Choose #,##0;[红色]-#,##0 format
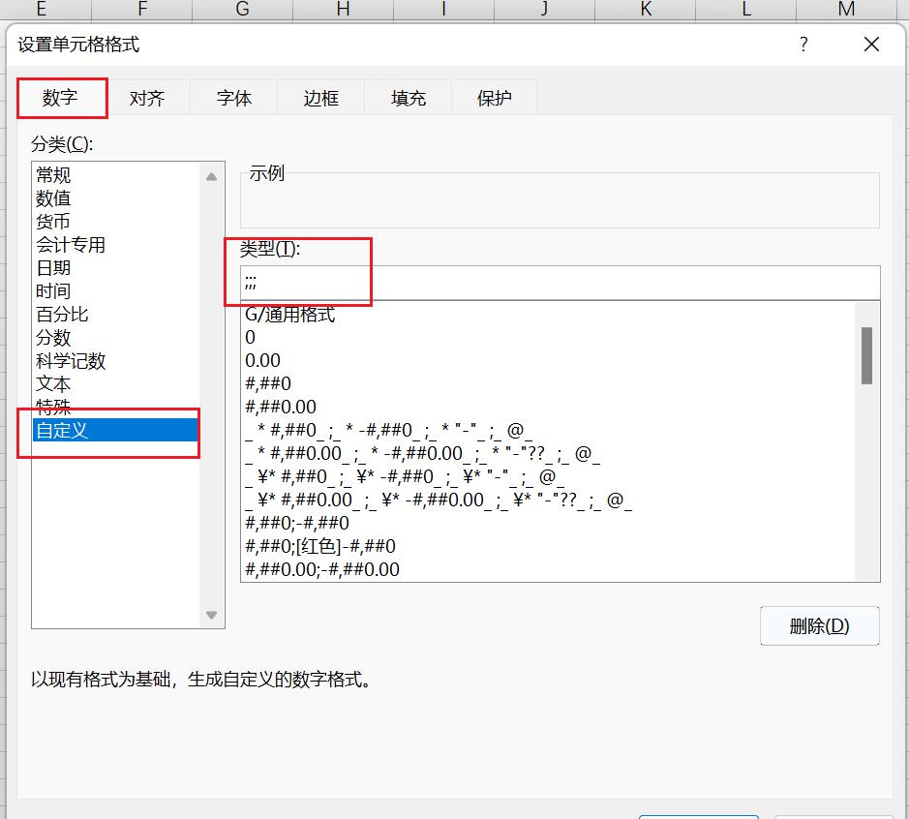909x819 pixels. tap(548, 546)
